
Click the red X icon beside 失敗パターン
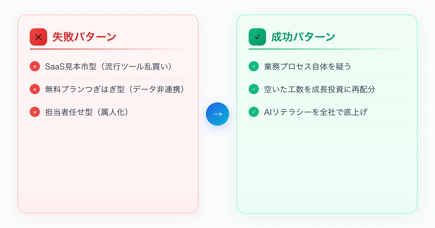coord(38,37)
